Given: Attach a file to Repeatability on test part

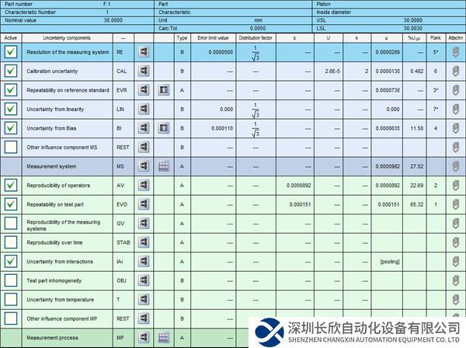Looking at the screenshot, I should tap(455, 204).
